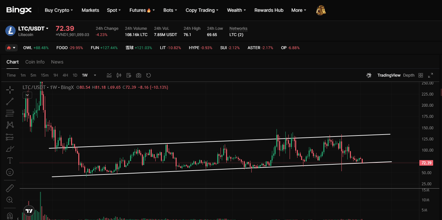Image resolution: width=442 pixels, height=220 pixels.
Task: Switch candle style via candlestick icon
Action: pyautogui.click(x=119, y=75)
